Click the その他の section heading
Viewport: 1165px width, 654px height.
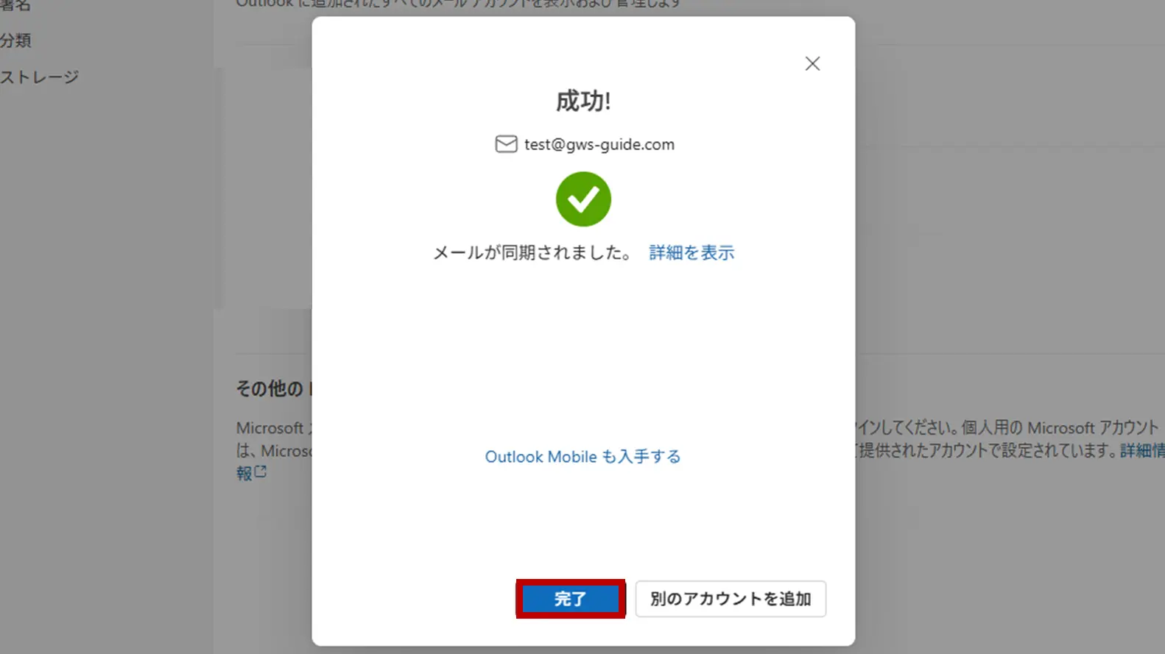pyautogui.click(x=270, y=388)
